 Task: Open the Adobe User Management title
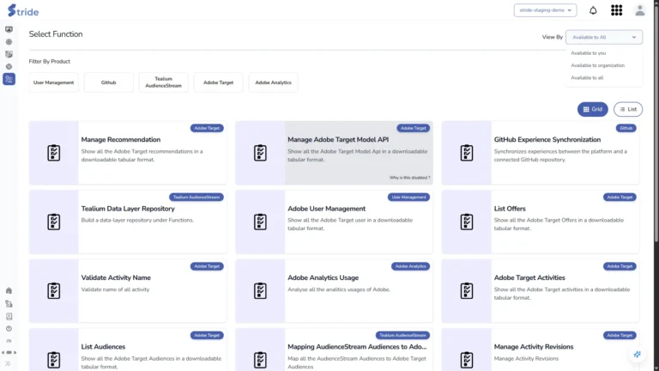point(327,209)
